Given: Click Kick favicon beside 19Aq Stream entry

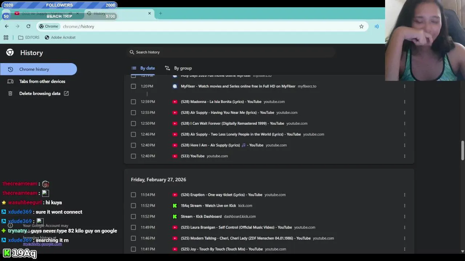Looking at the screenshot, I should (x=175, y=206).
